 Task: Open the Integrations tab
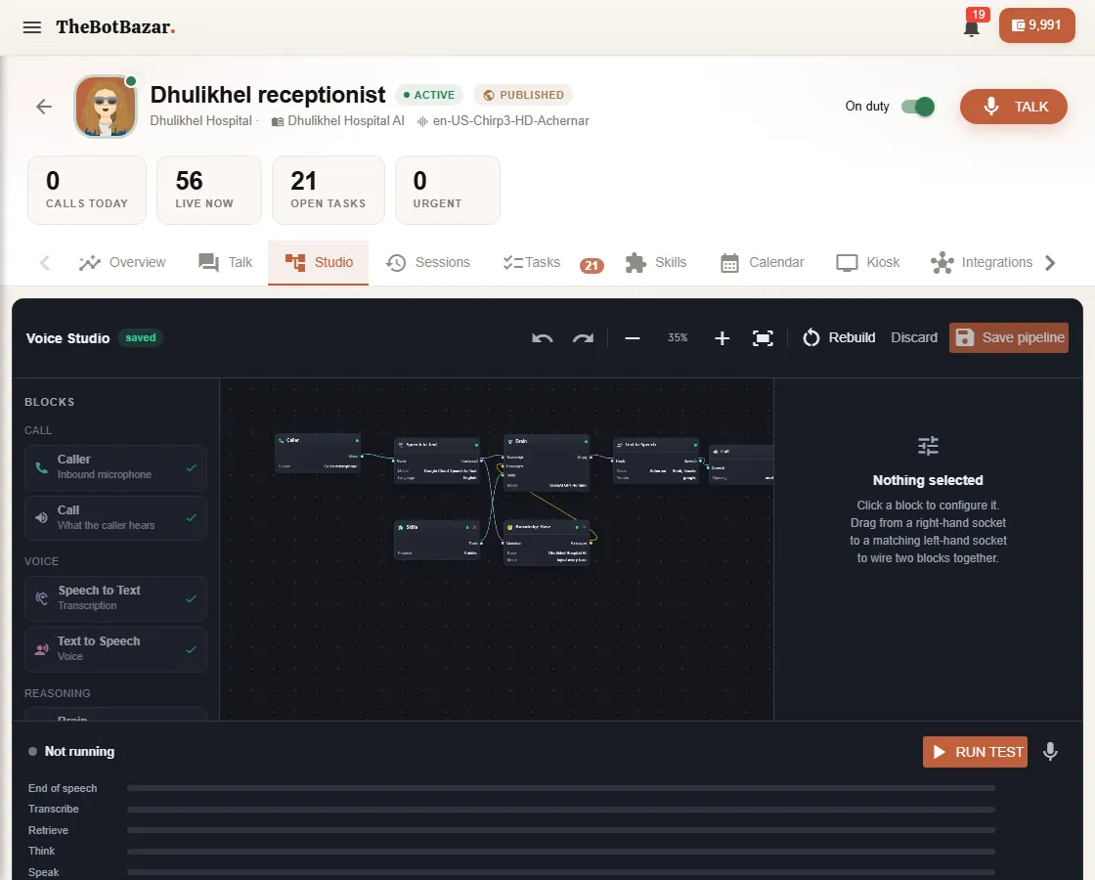point(982,263)
